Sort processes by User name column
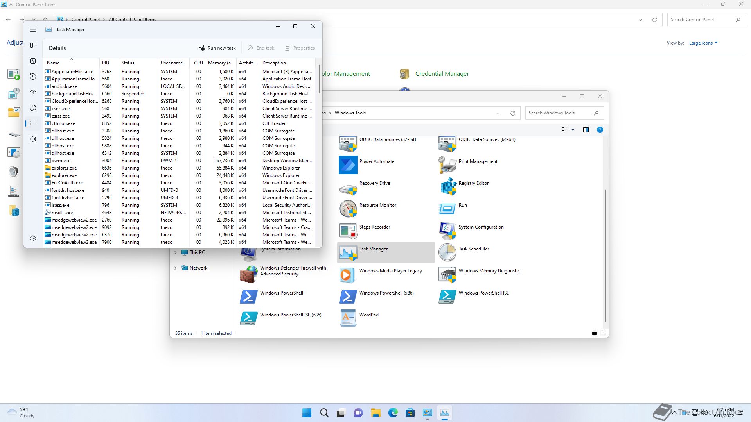The height and width of the screenshot is (422, 751). click(x=174, y=63)
